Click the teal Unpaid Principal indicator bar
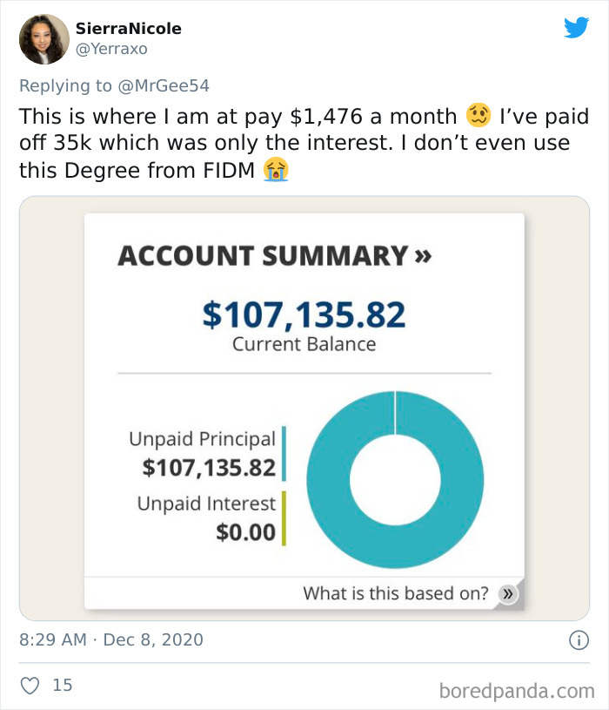 284,450
